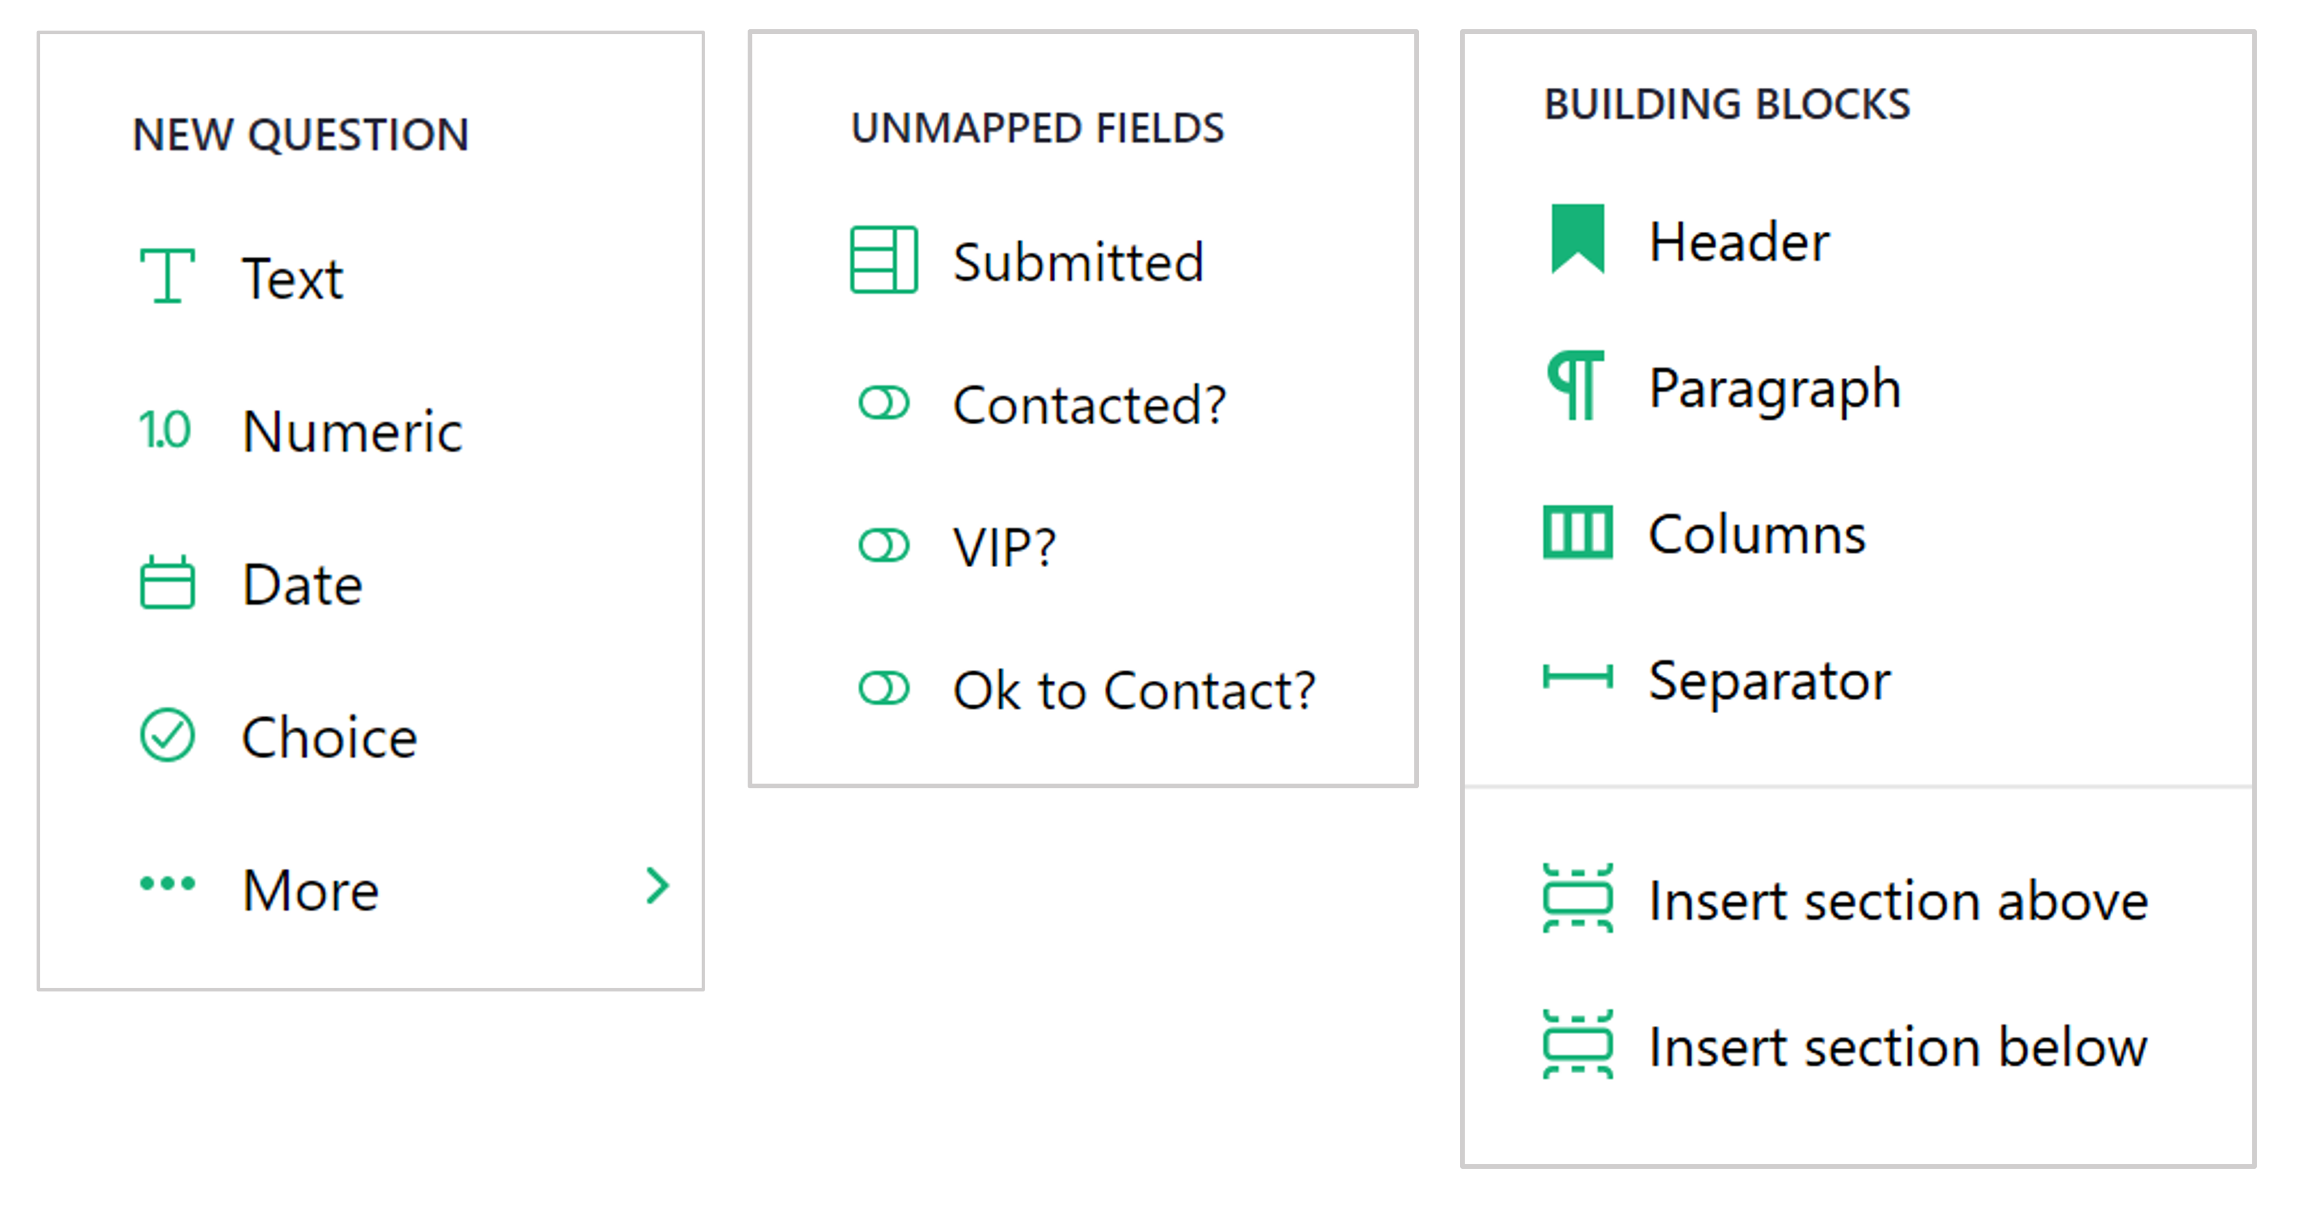The height and width of the screenshot is (1212, 2306).
Task: Click the Paragraph pilcrow icon
Action: coord(1578,387)
